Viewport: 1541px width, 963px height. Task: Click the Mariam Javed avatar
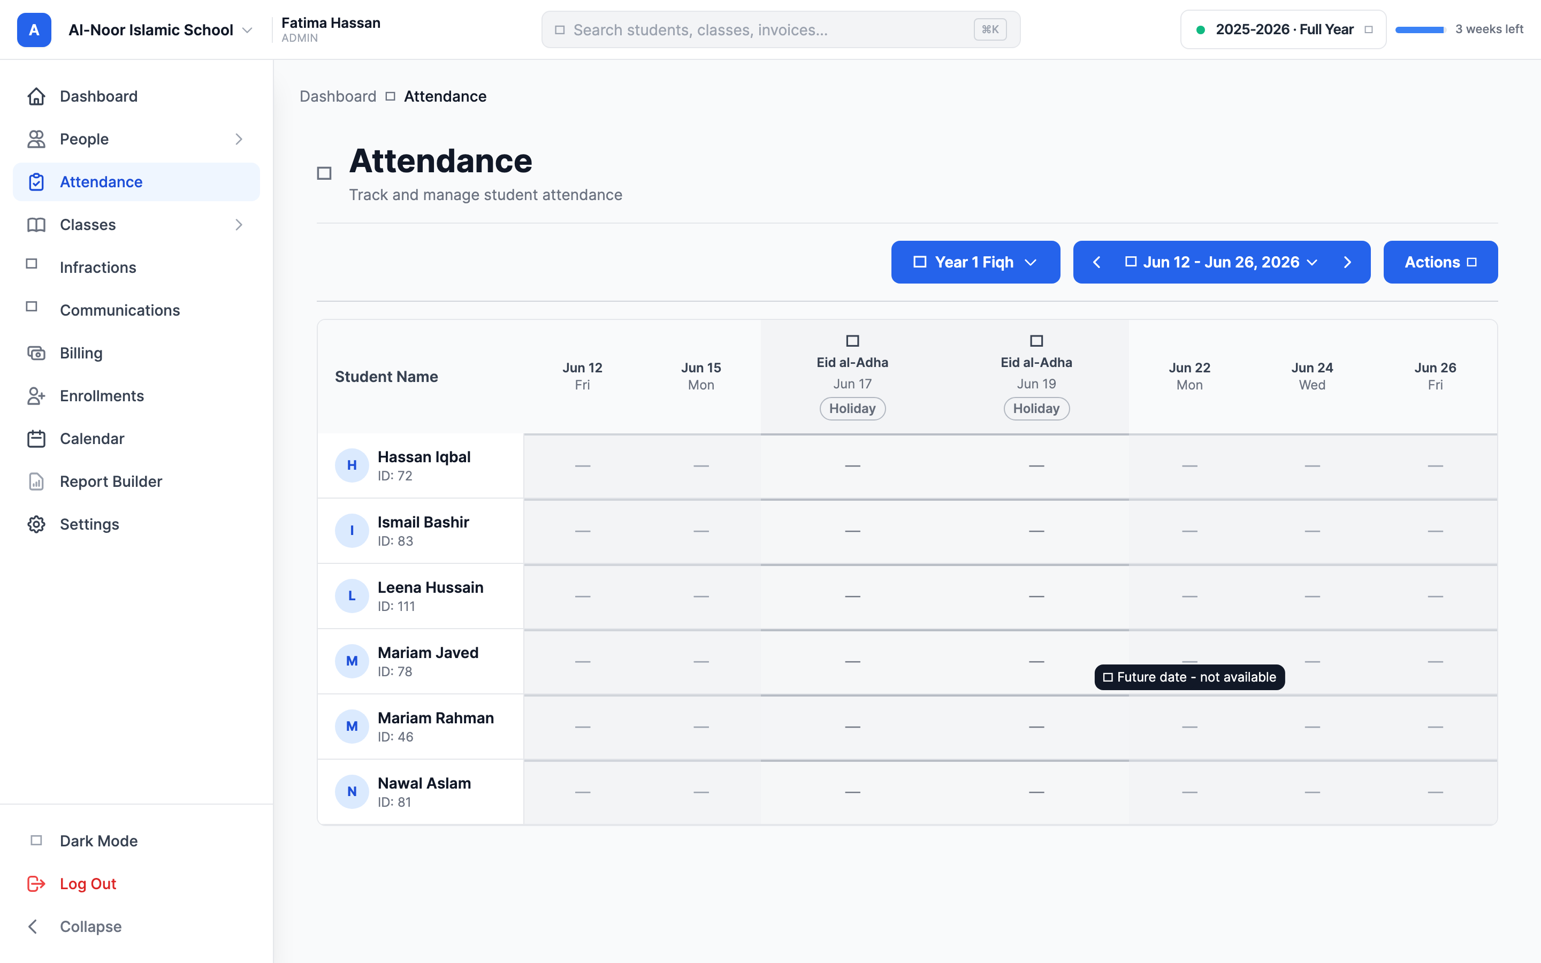click(352, 661)
